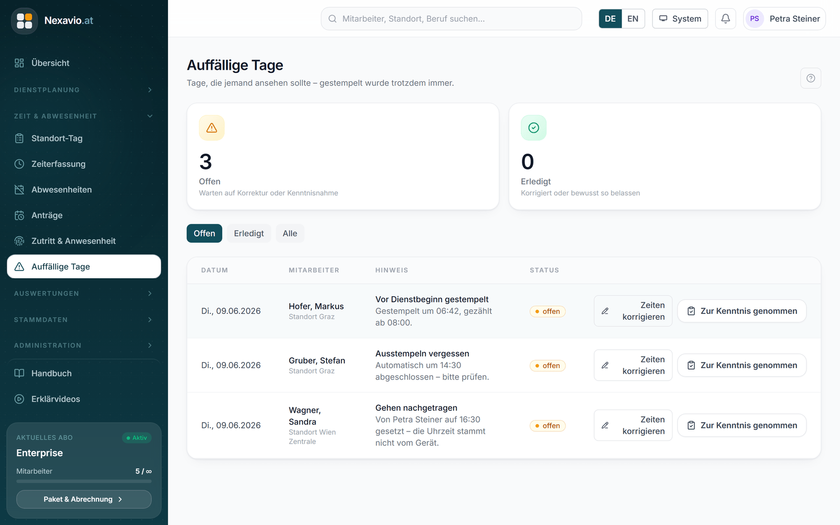
Task: Click Zeiten korrigieren for Wagner, Sandra
Action: coord(633,425)
